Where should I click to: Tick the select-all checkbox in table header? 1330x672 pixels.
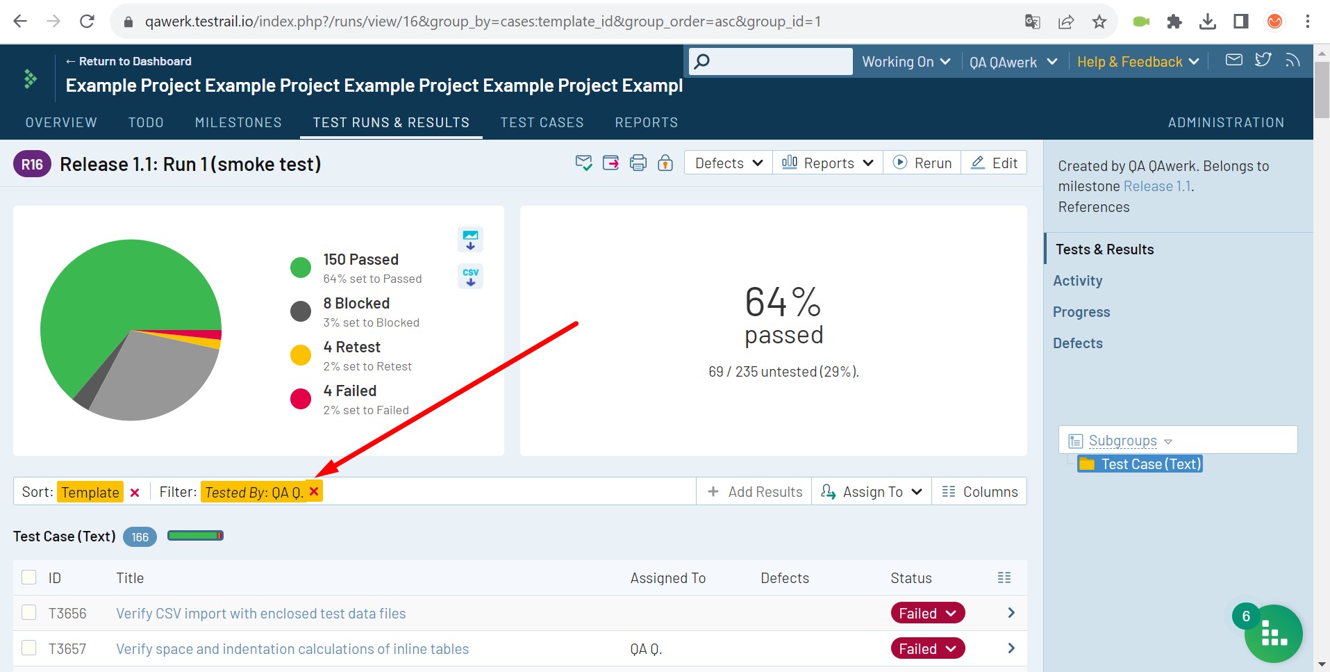pyautogui.click(x=29, y=577)
